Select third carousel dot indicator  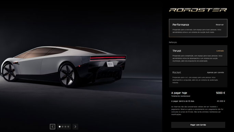point(65,127)
